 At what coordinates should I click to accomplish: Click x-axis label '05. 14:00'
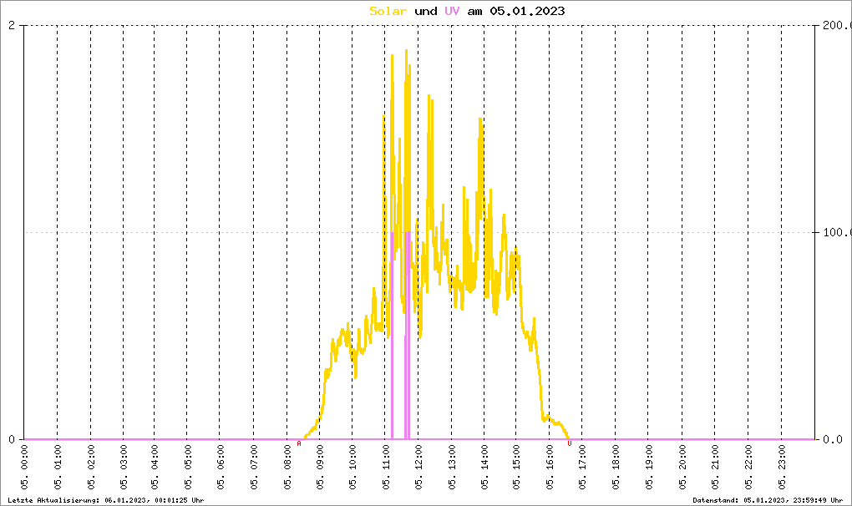pos(484,468)
